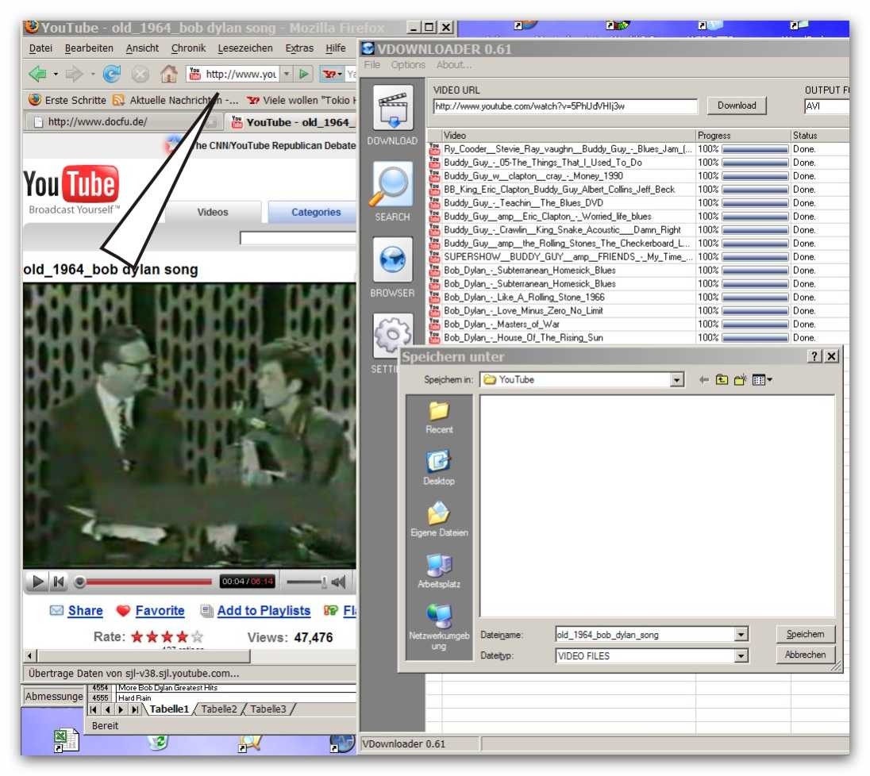Jump to the first sheet with the navigation arrow
870x776 pixels.
click(x=93, y=709)
